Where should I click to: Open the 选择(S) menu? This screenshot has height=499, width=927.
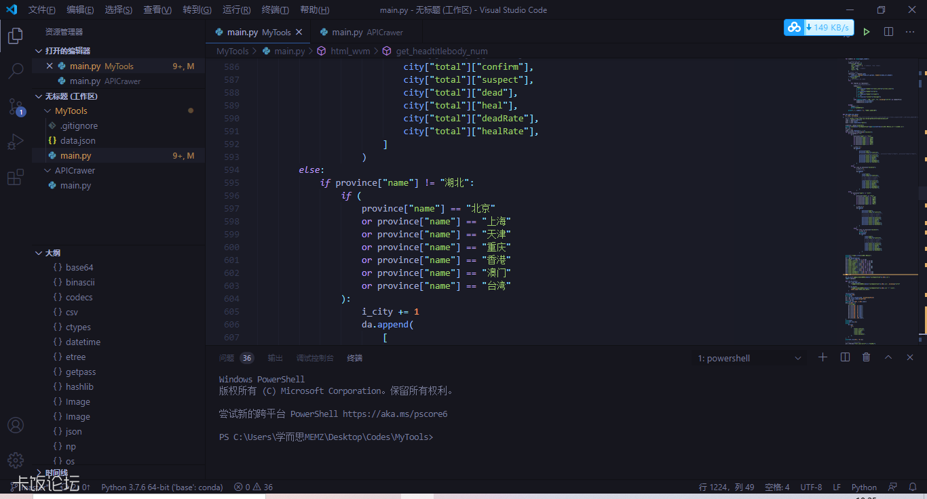pyautogui.click(x=119, y=9)
